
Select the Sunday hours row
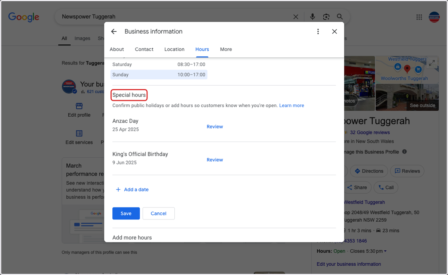pos(159,75)
